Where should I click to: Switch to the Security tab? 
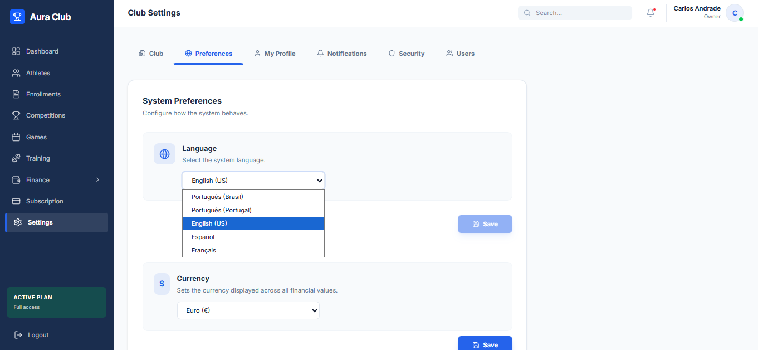(407, 54)
